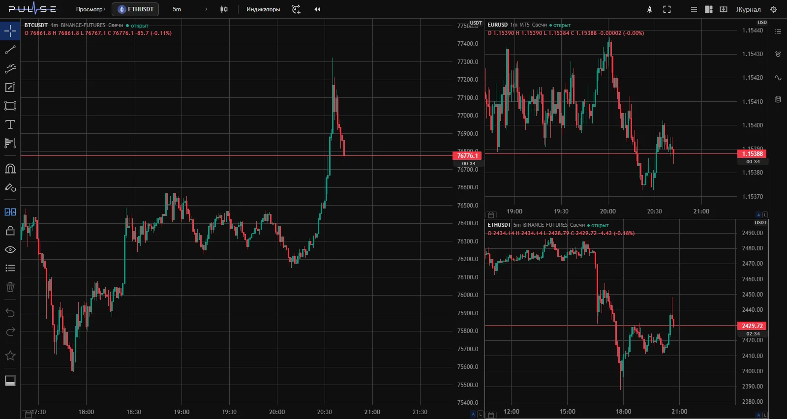Image resolution: width=787 pixels, height=419 pixels.
Task: Open the 5m timeframe selector
Action: point(177,9)
